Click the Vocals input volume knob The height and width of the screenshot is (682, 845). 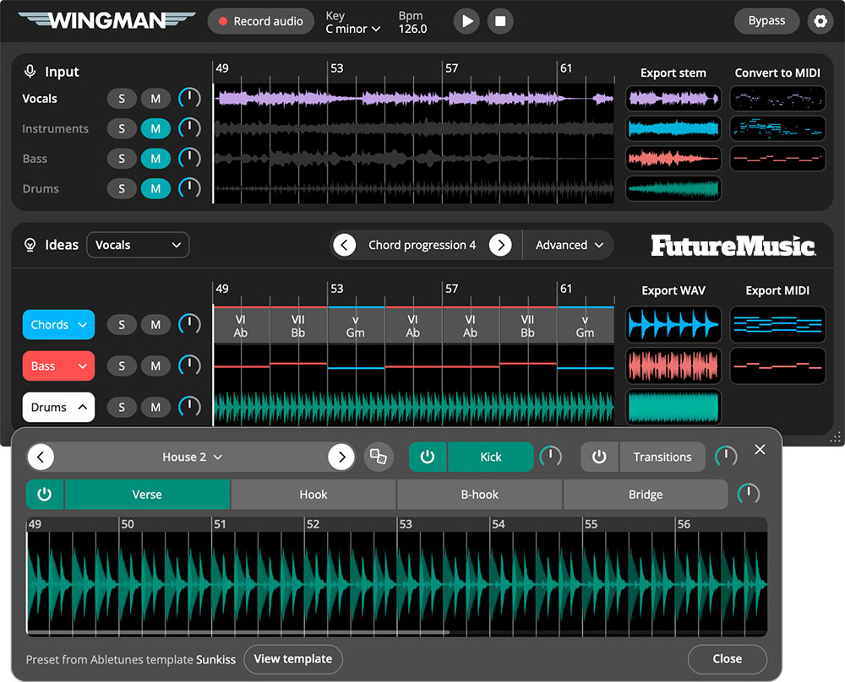(x=189, y=98)
